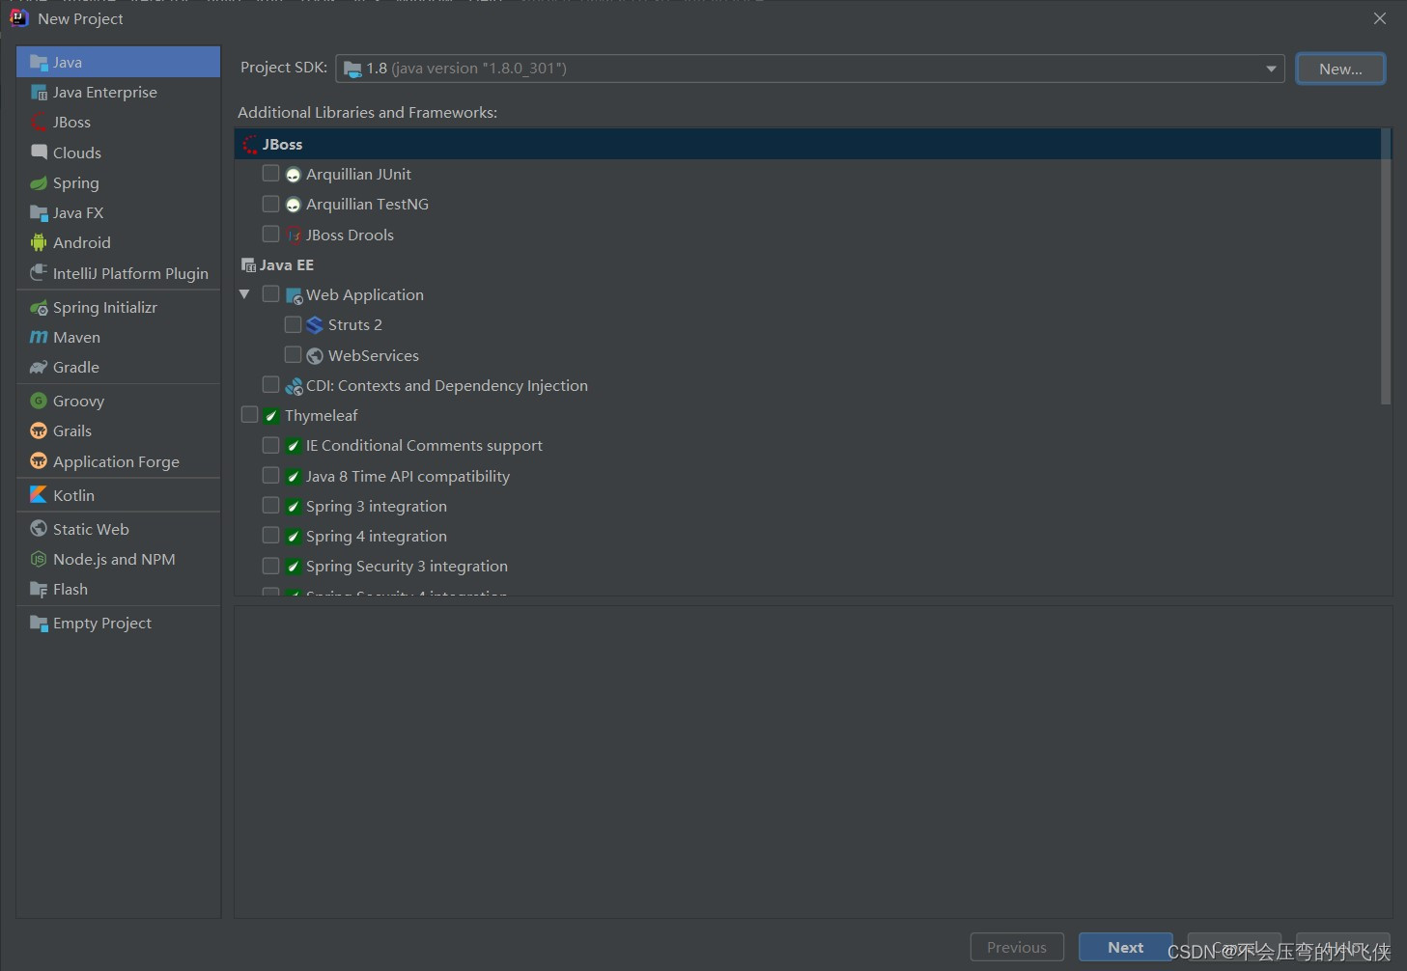Image resolution: width=1407 pixels, height=971 pixels.
Task: Click the Java FX icon
Action: click(39, 213)
